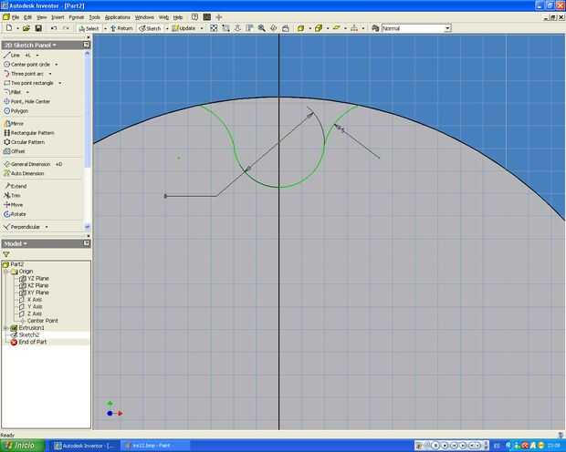Open the Applications menu
Viewport: 566px width, 452px height.
pos(118,17)
